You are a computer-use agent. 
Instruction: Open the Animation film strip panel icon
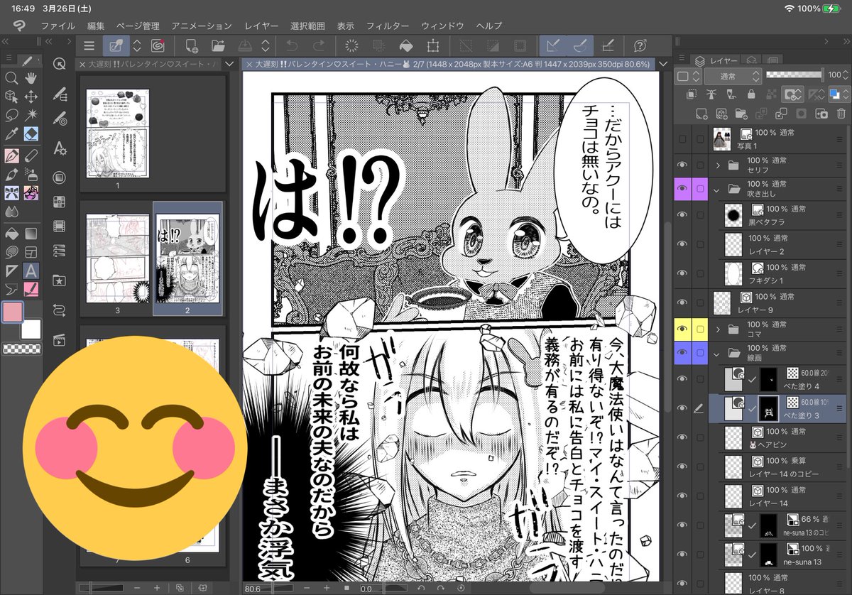(x=60, y=227)
